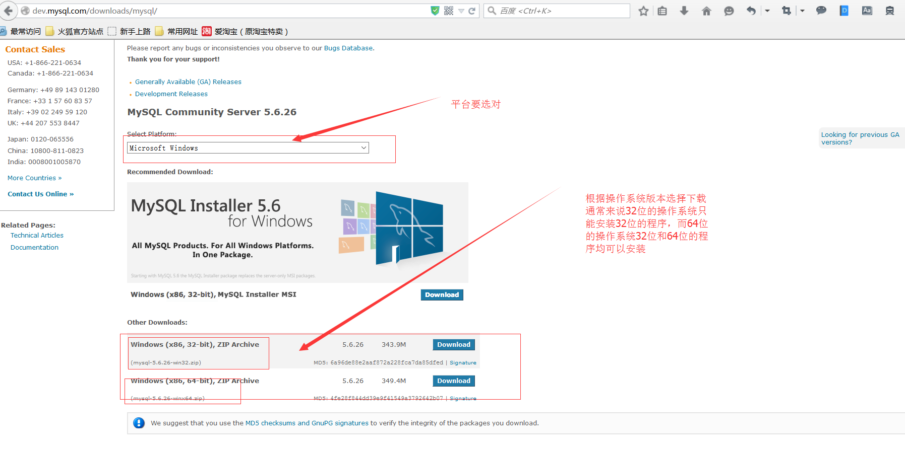The width and height of the screenshot is (905, 452).
Task: Reload the page with the refresh icon
Action: coord(472,11)
